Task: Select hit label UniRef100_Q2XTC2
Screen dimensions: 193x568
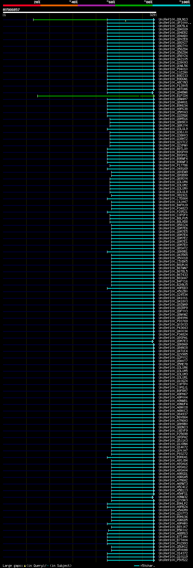Action: point(173,142)
